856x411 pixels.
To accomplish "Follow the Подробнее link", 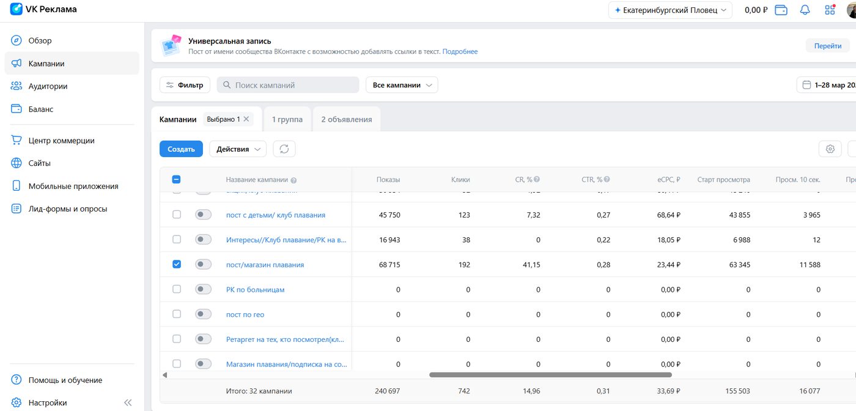I will tap(460, 51).
